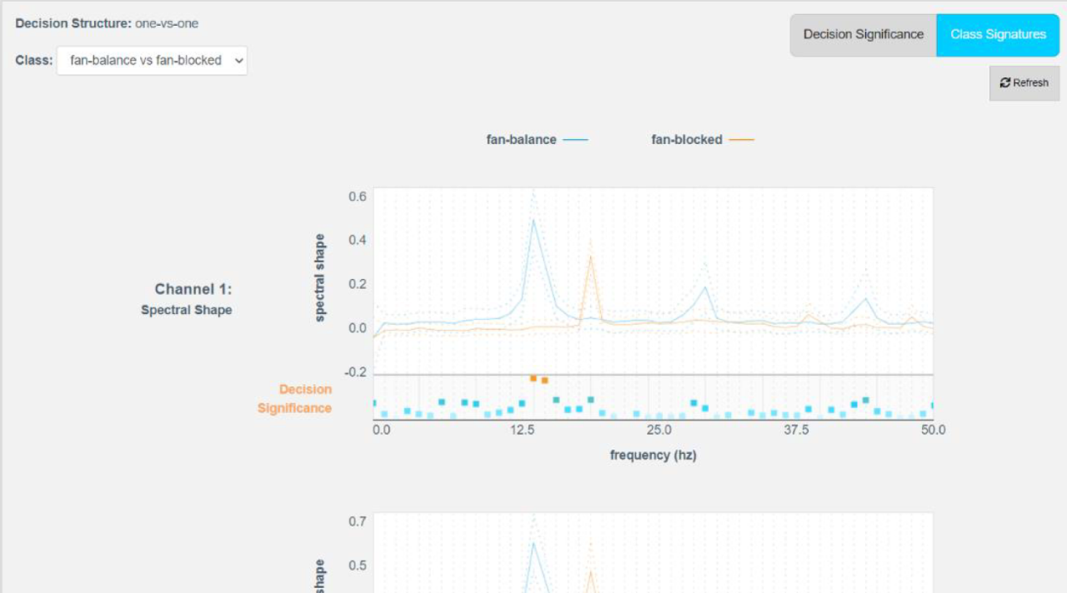The height and width of the screenshot is (593, 1067).
Task: Click the circular arrows icon in Refresh
Action: coord(1005,83)
